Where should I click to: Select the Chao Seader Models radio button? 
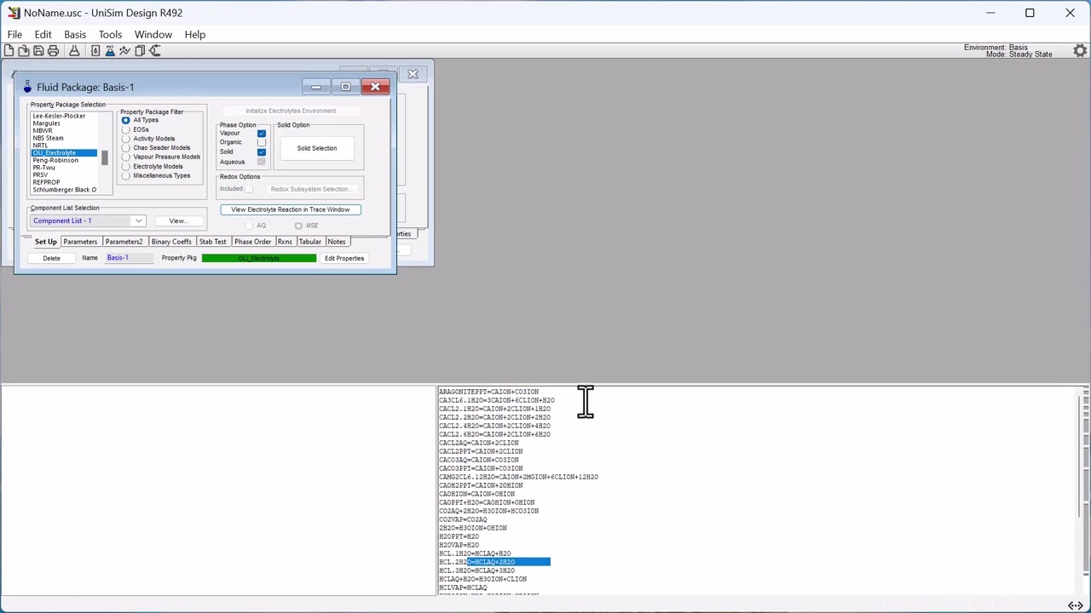coord(126,148)
